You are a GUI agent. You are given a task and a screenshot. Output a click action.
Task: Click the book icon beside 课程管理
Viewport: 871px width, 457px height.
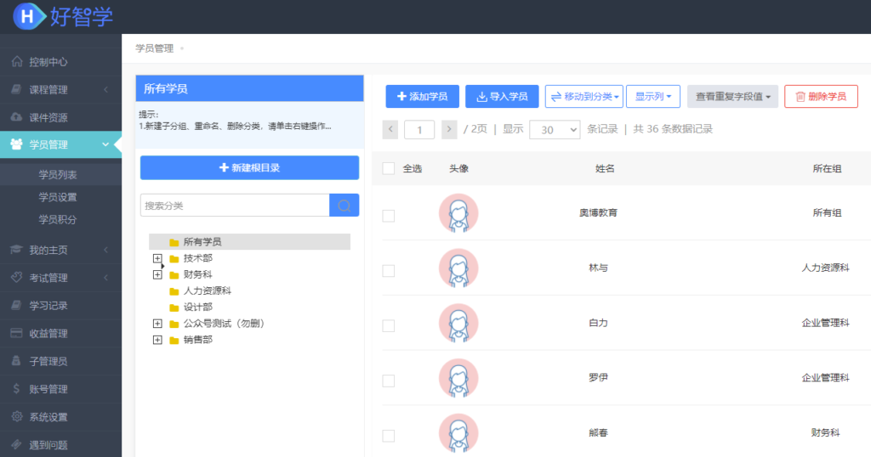[x=17, y=89]
